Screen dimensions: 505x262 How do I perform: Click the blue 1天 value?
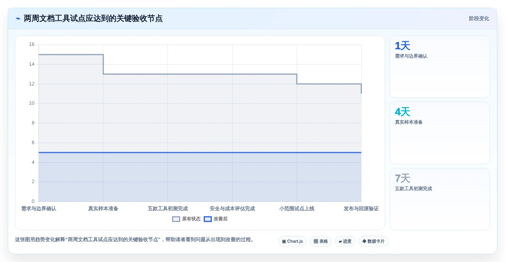(402, 46)
